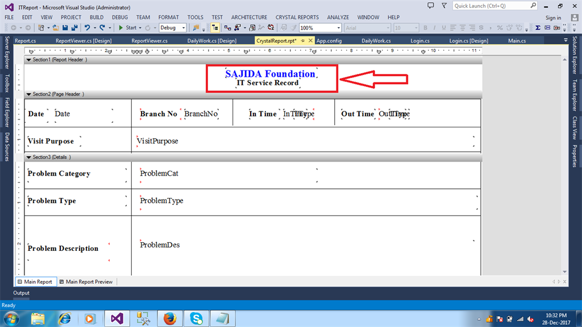
Task: Open the FORMAT menu
Action: (x=168, y=17)
